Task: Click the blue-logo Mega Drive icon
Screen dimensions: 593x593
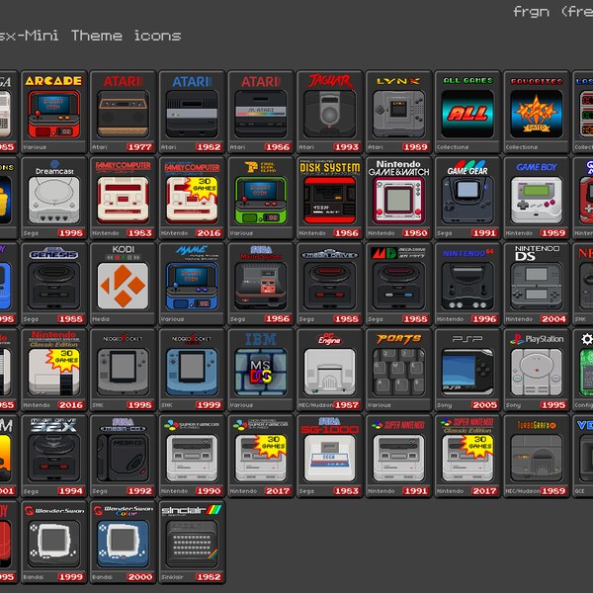Action: 329,284
